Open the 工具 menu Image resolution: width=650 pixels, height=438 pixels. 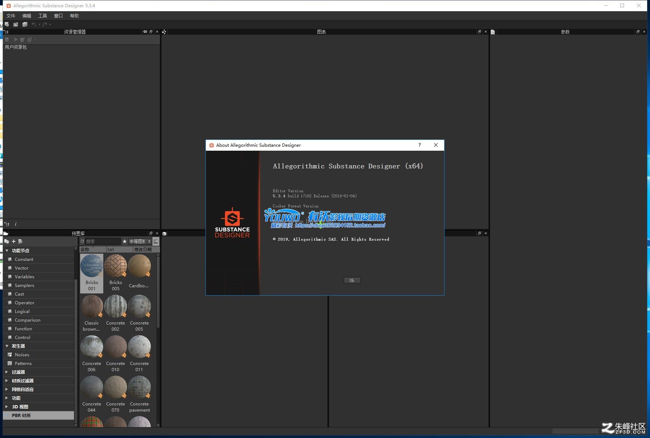pos(43,16)
